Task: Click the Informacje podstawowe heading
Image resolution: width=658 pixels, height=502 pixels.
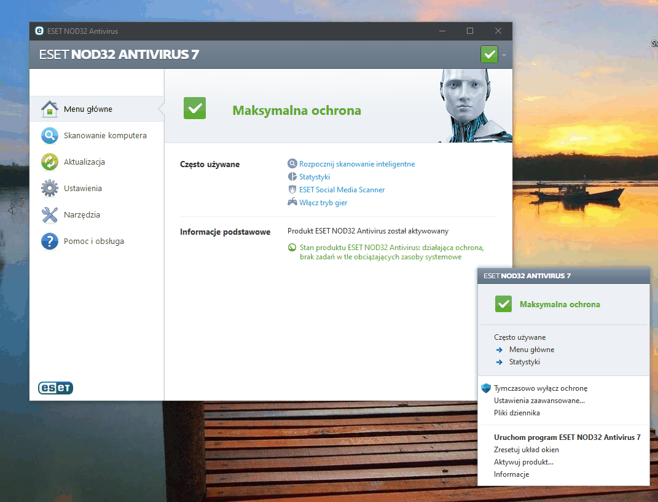Action: [x=225, y=232]
